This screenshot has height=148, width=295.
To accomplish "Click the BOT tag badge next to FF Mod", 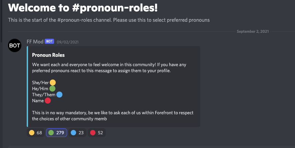I will (49, 41).
